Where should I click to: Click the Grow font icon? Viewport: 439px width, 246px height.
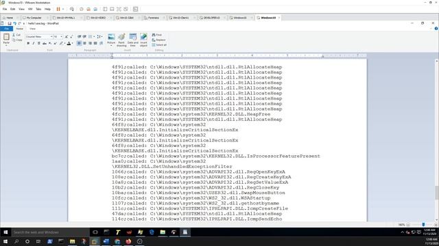67,36
